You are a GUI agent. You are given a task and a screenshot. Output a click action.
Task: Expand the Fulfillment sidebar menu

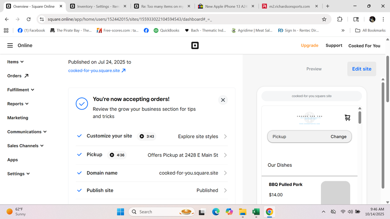click(x=21, y=90)
